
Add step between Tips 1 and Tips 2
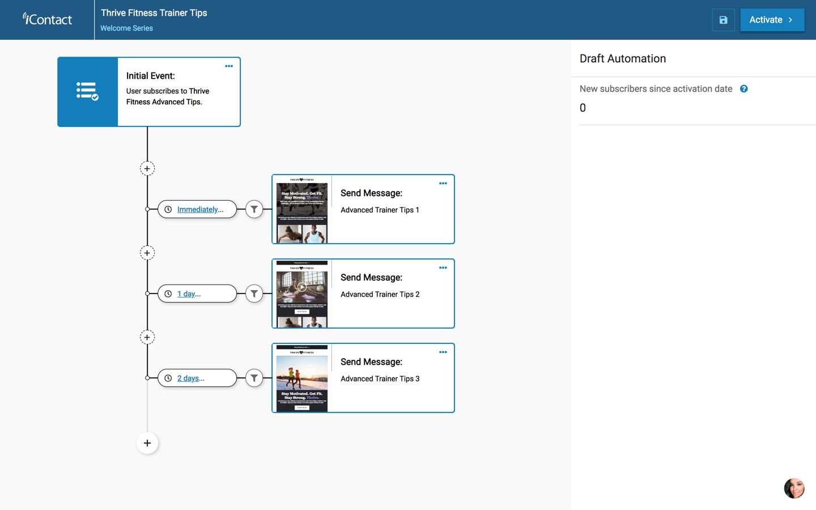pyautogui.click(x=147, y=253)
